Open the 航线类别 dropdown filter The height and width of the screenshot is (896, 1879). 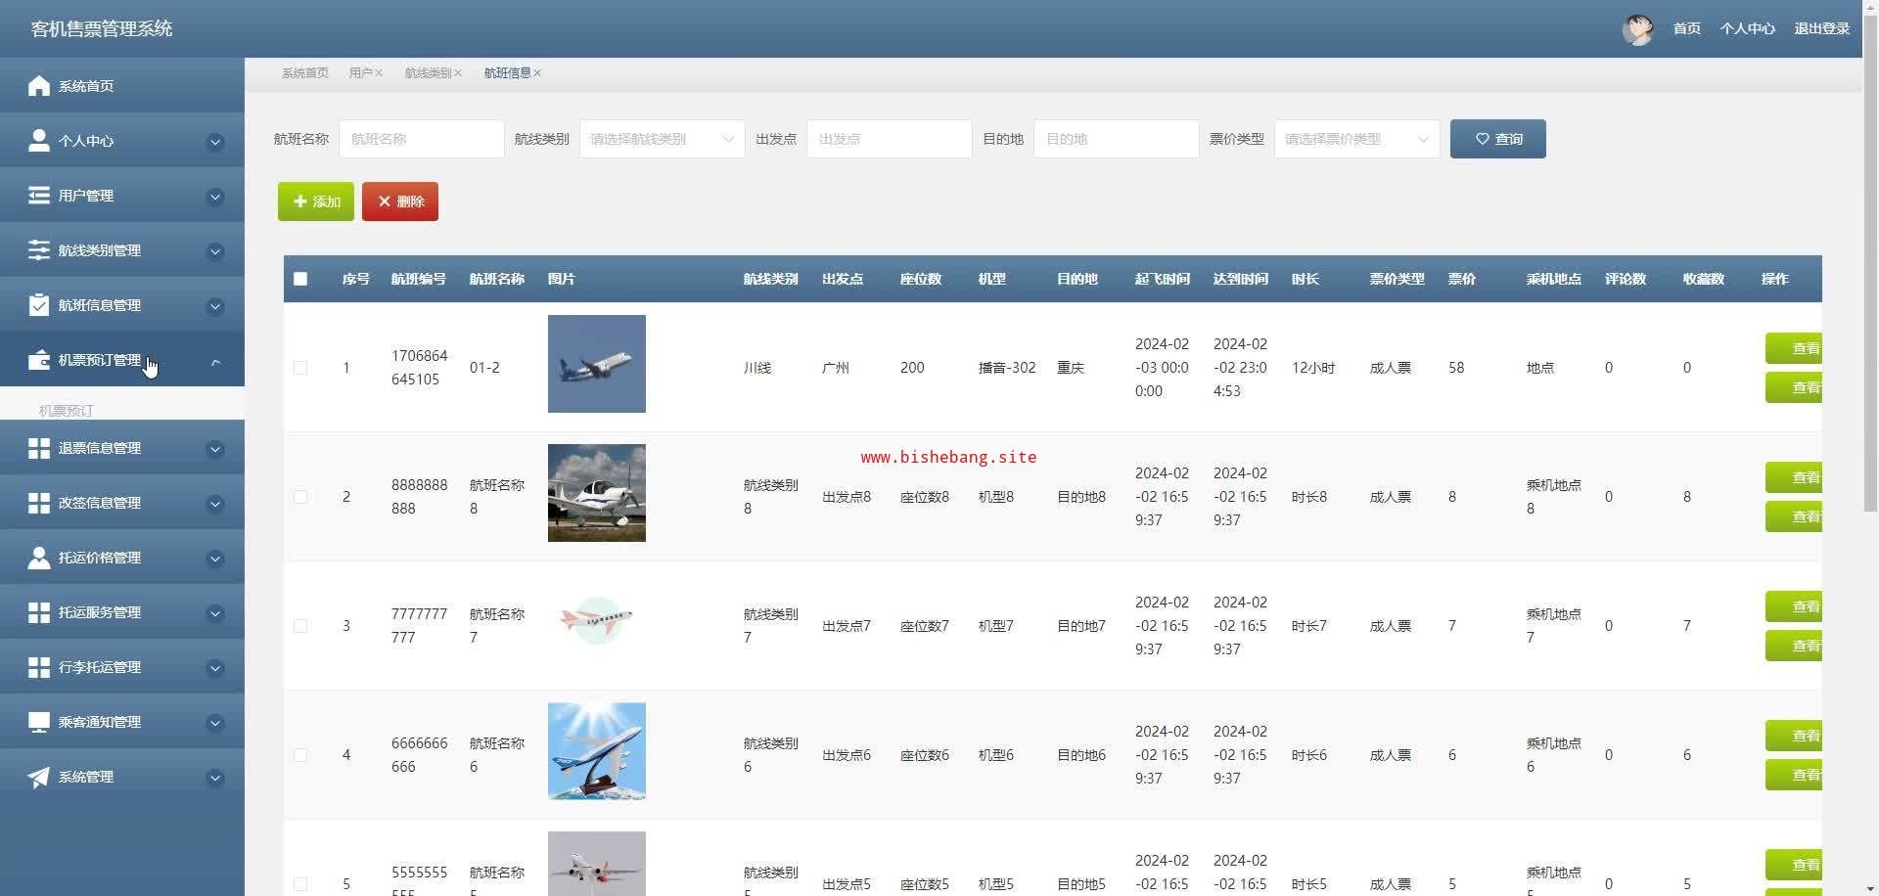(x=662, y=139)
